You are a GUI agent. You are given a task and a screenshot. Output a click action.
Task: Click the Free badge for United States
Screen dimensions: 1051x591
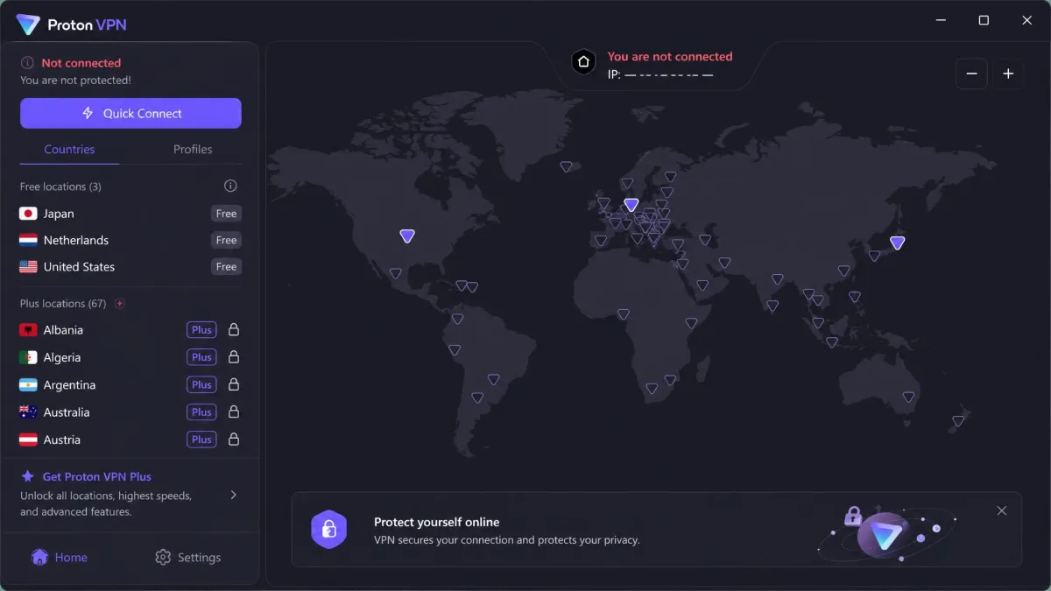226,267
